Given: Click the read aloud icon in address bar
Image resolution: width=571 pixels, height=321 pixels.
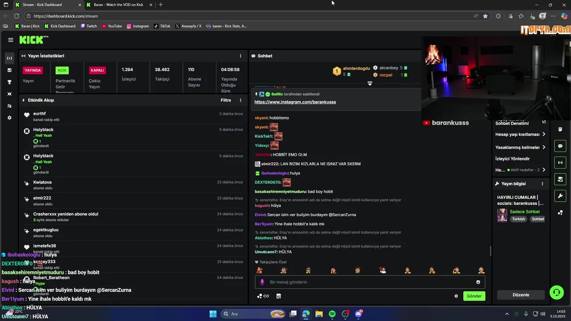Looking at the screenshot, I should pos(476,16).
